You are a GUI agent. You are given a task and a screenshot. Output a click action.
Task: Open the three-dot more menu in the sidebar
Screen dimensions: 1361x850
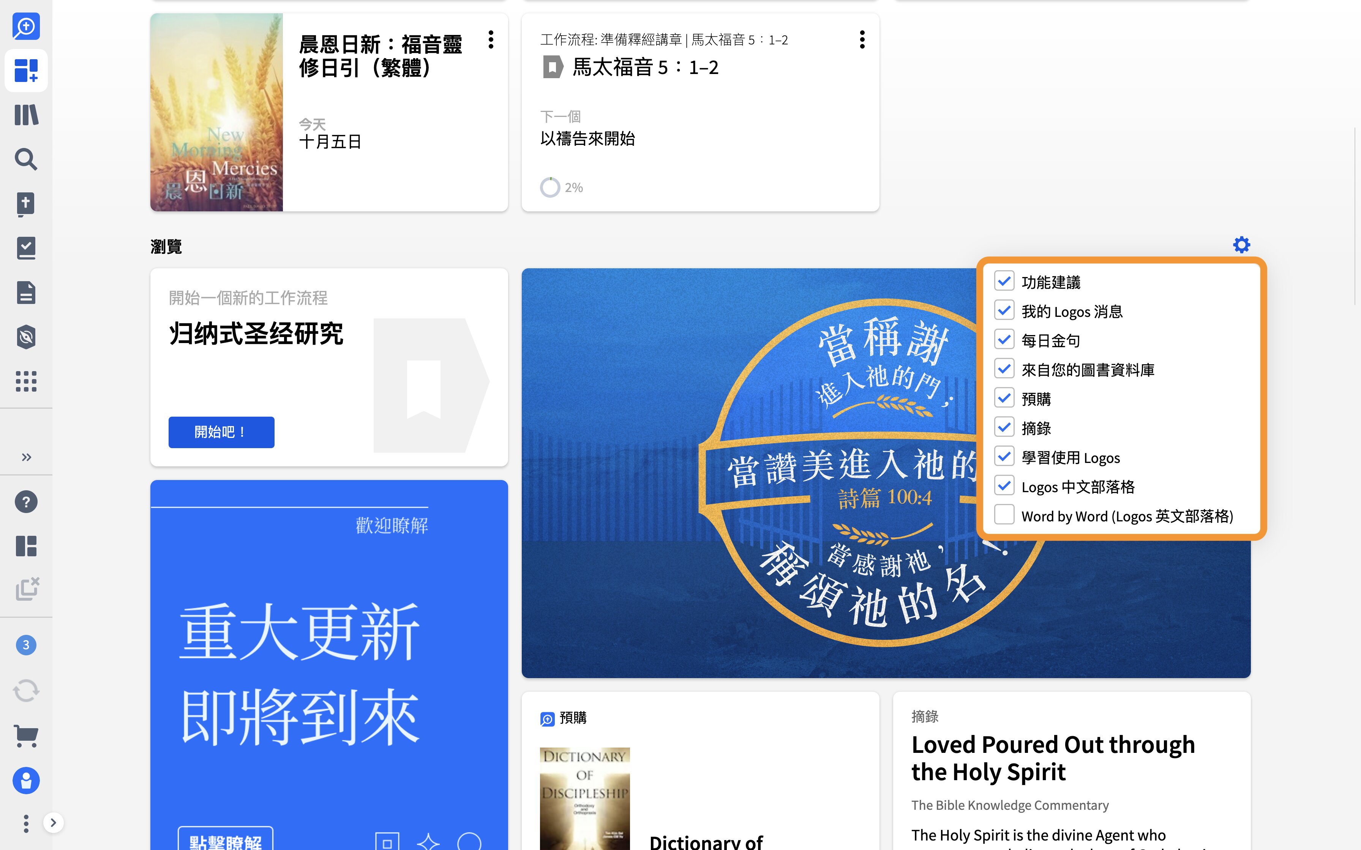click(26, 823)
